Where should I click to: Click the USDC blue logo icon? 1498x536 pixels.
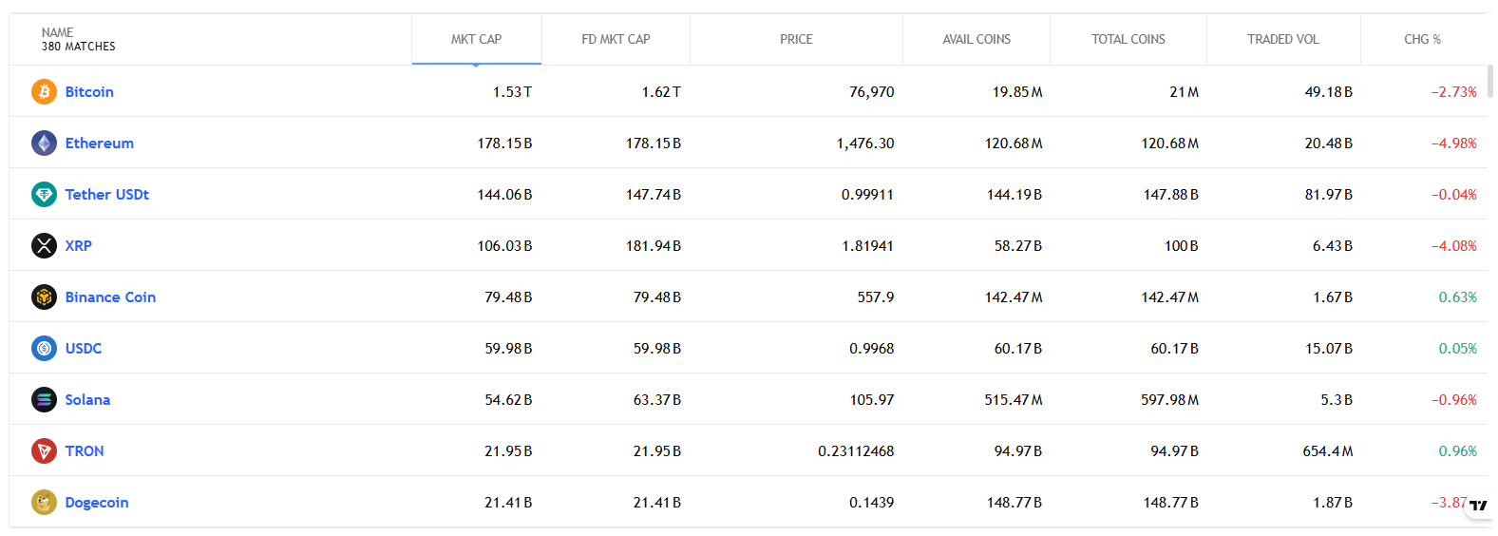(x=44, y=349)
